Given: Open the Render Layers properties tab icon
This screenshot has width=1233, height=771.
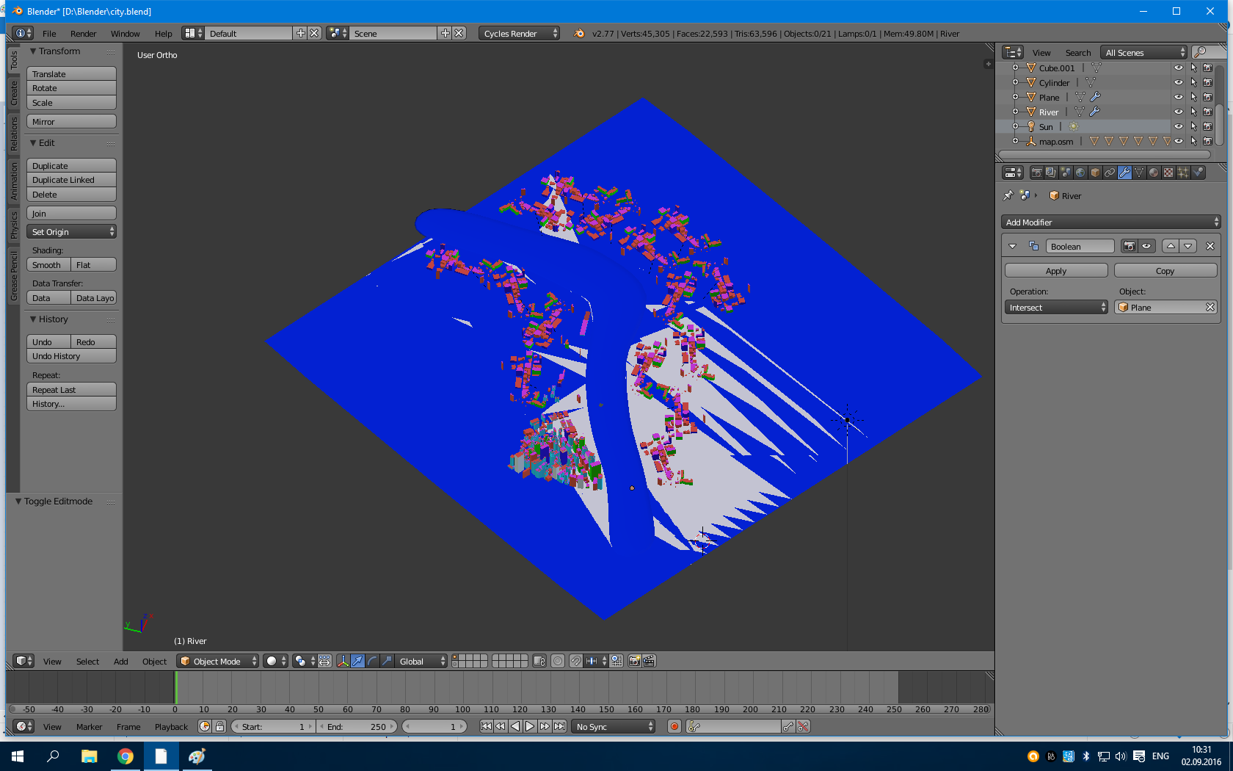Looking at the screenshot, I should point(1051,173).
